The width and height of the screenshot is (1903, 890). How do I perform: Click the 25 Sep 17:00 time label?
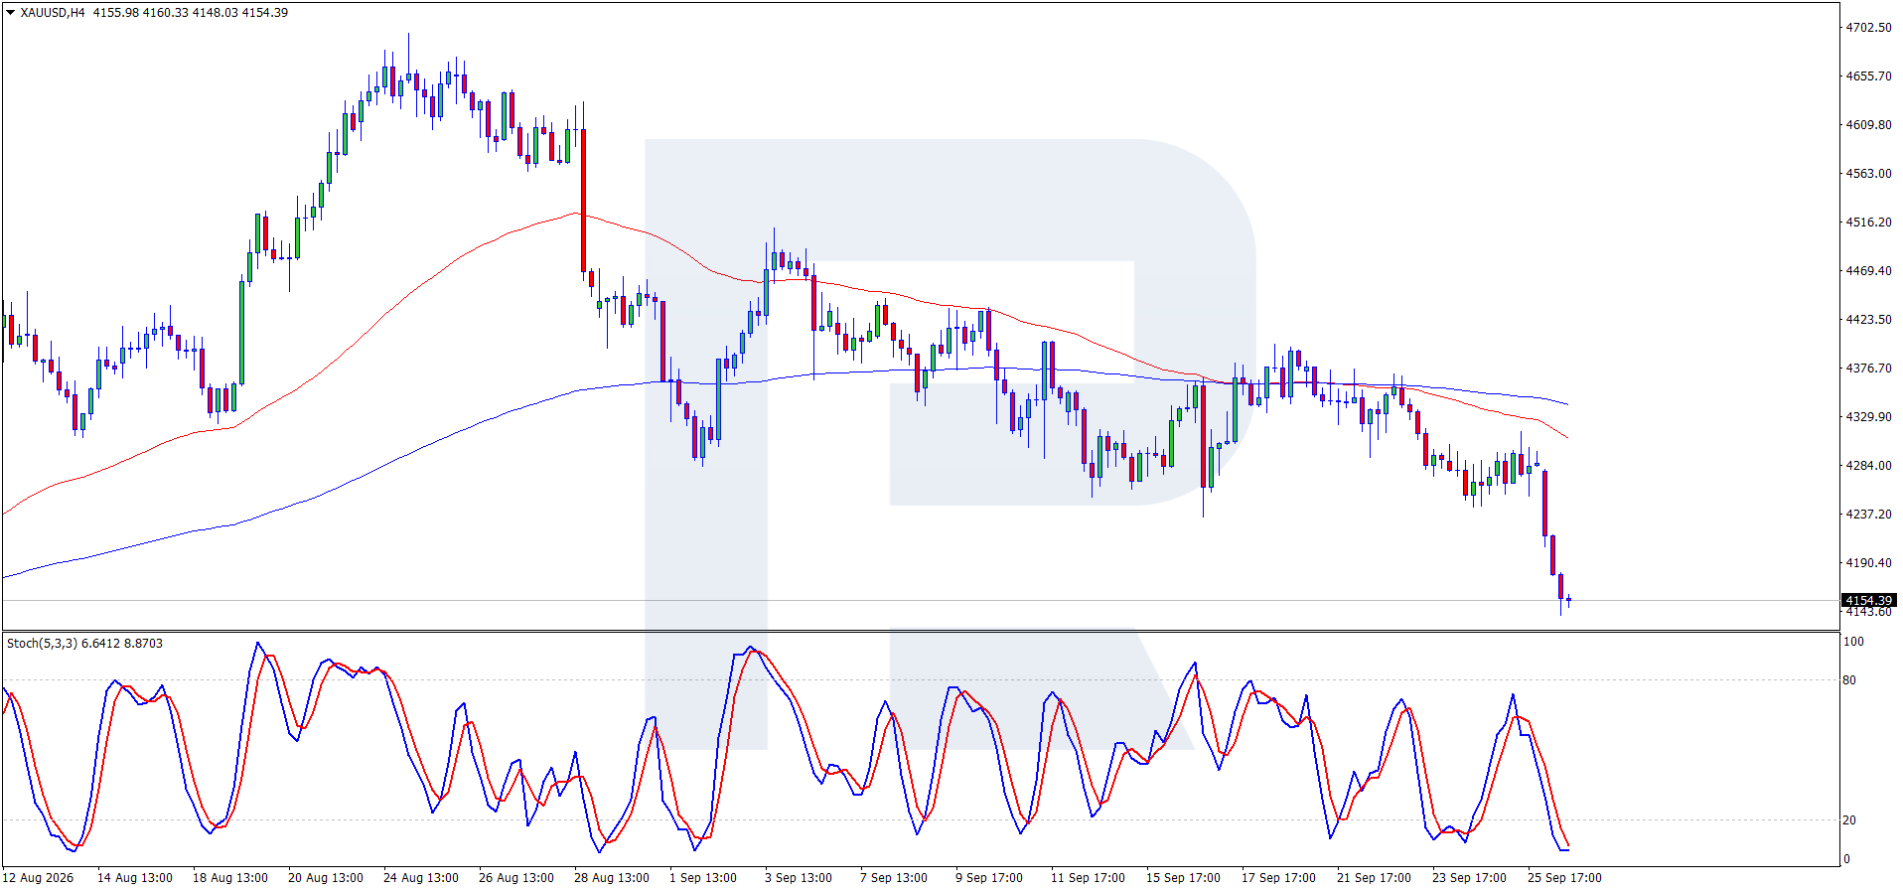(x=1565, y=878)
